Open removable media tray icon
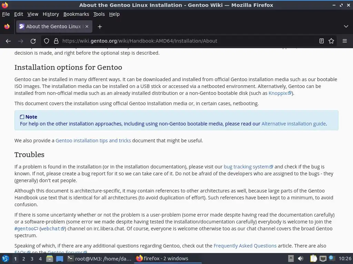This screenshot has height=264, width=353. (x=291, y=258)
